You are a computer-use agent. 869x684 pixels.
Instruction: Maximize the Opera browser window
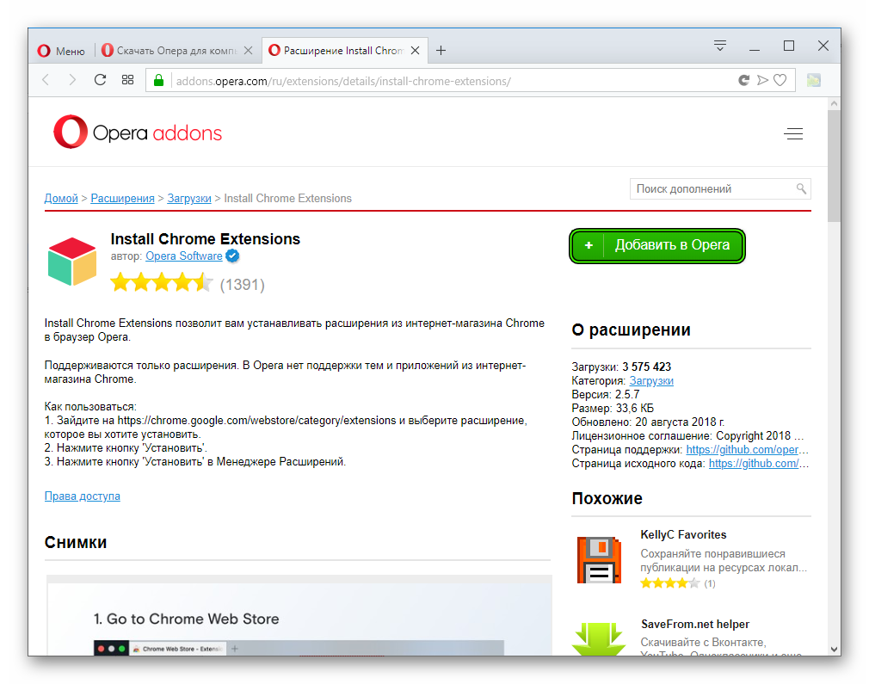[789, 46]
